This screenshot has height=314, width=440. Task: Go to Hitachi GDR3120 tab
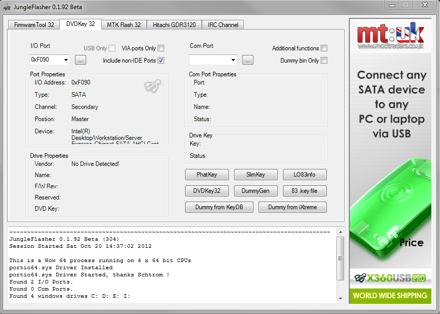coord(174,25)
